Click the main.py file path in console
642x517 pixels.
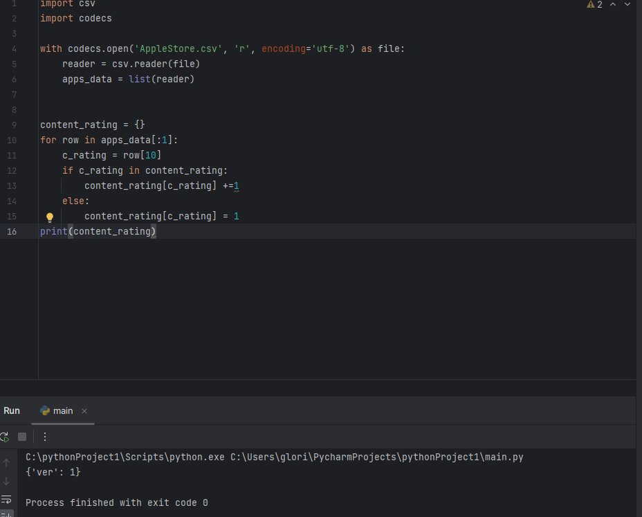pos(376,457)
